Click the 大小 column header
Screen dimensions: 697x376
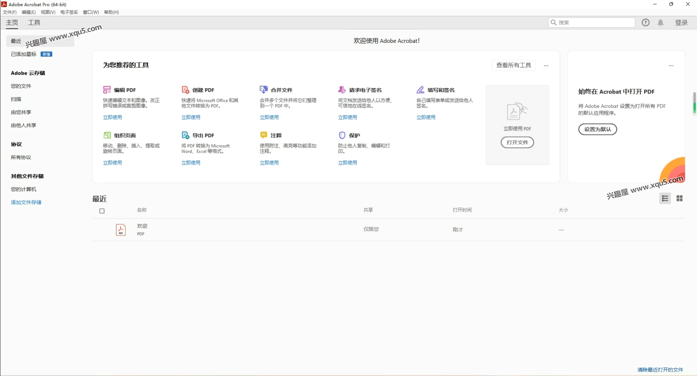coord(563,210)
